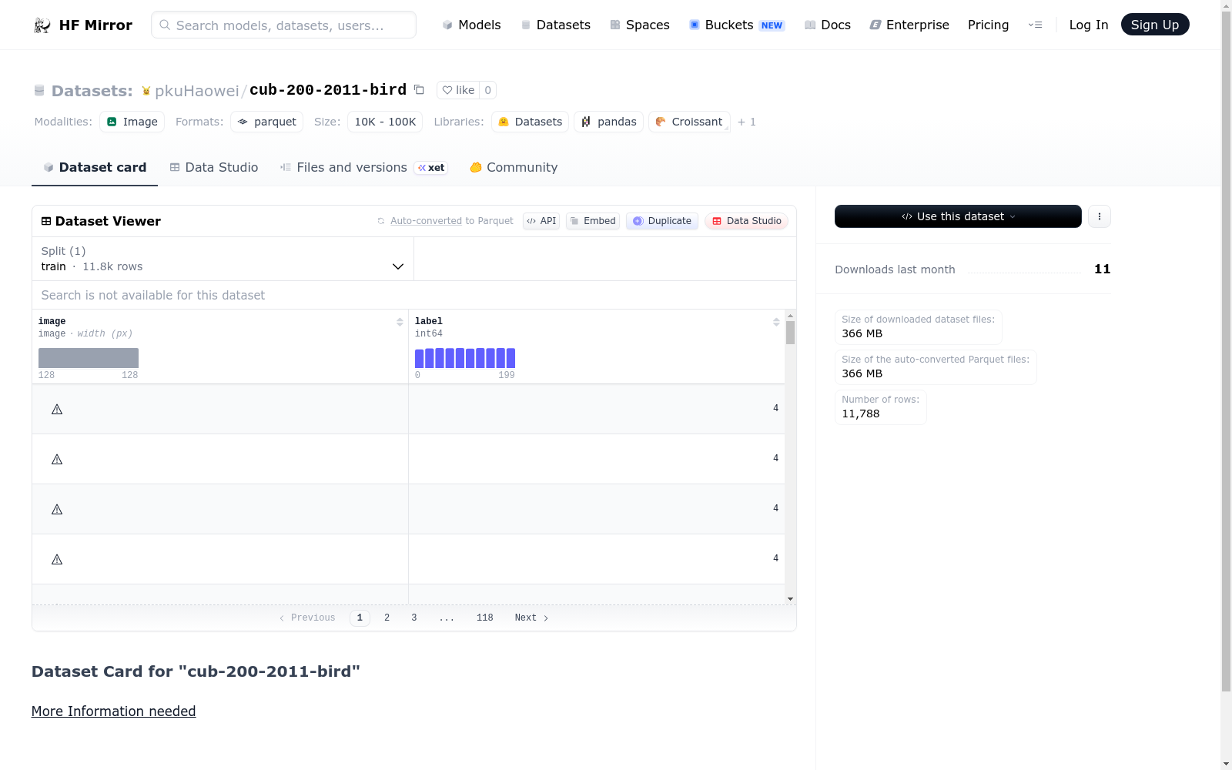Open the Docs page

(827, 25)
